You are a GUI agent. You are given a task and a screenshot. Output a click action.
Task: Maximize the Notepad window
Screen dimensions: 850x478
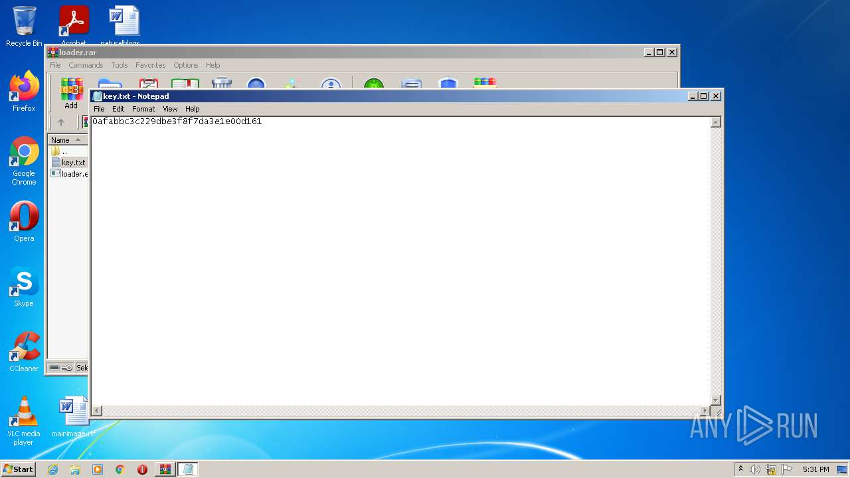click(704, 96)
